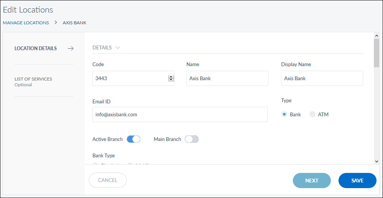Switch to List of Services step
The image size is (383, 198).
[33, 79]
